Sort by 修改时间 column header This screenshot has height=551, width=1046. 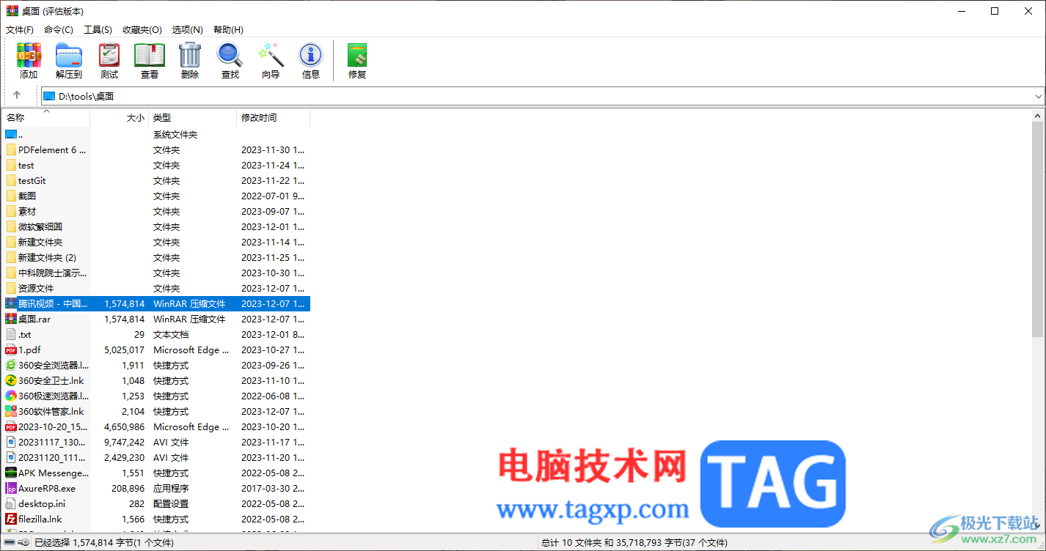point(274,117)
